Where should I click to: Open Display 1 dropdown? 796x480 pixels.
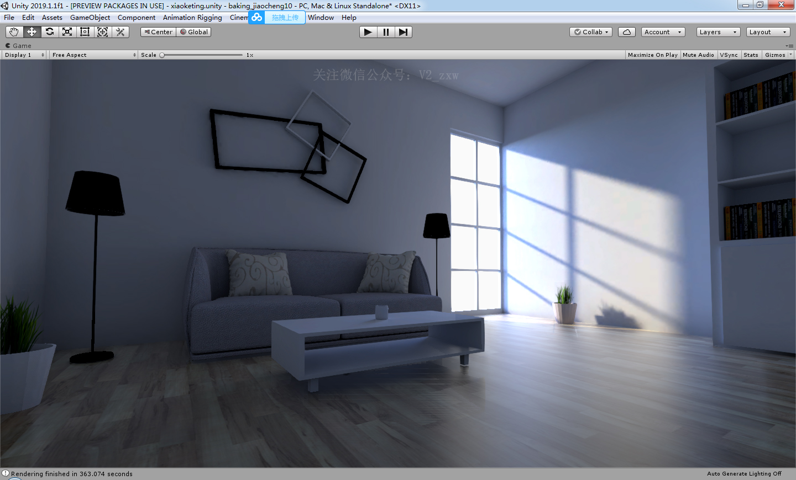[x=24, y=55]
